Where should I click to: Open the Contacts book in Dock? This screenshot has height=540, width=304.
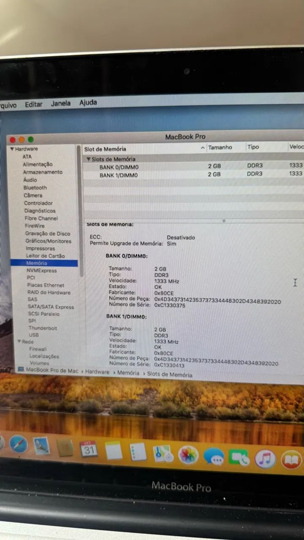point(65,448)
